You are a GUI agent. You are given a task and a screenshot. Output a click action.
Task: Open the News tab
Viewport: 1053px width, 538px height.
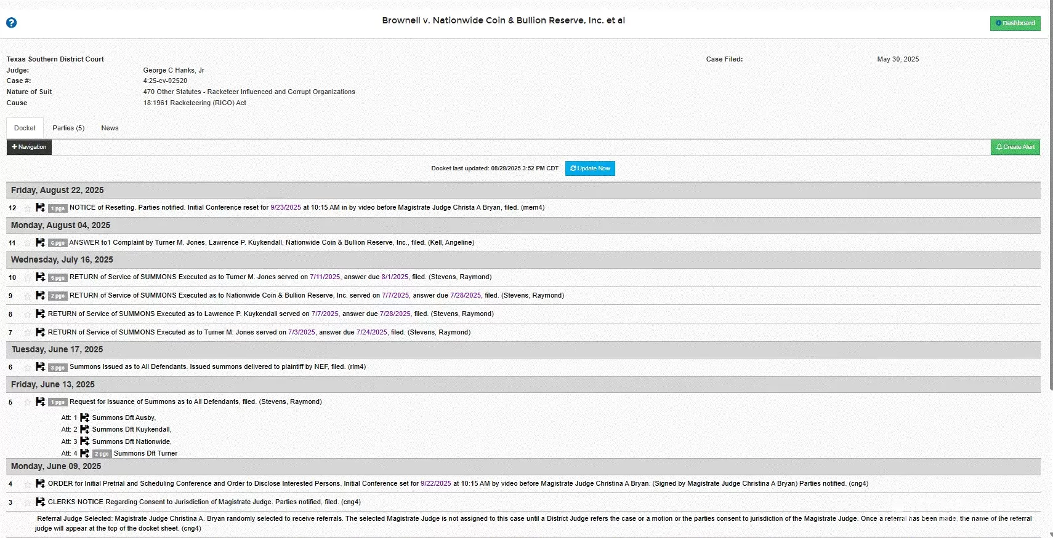pos(110,128)
